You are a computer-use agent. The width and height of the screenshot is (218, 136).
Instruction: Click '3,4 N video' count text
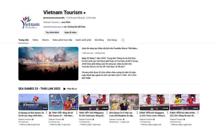[x=91, y=18]
